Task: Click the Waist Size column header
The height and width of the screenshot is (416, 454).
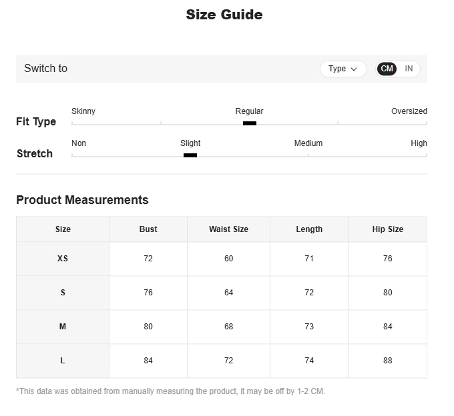Action: pos(228,229)
